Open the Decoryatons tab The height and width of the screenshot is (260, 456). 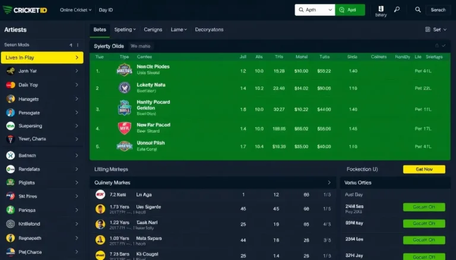click(x=210, y=29)
